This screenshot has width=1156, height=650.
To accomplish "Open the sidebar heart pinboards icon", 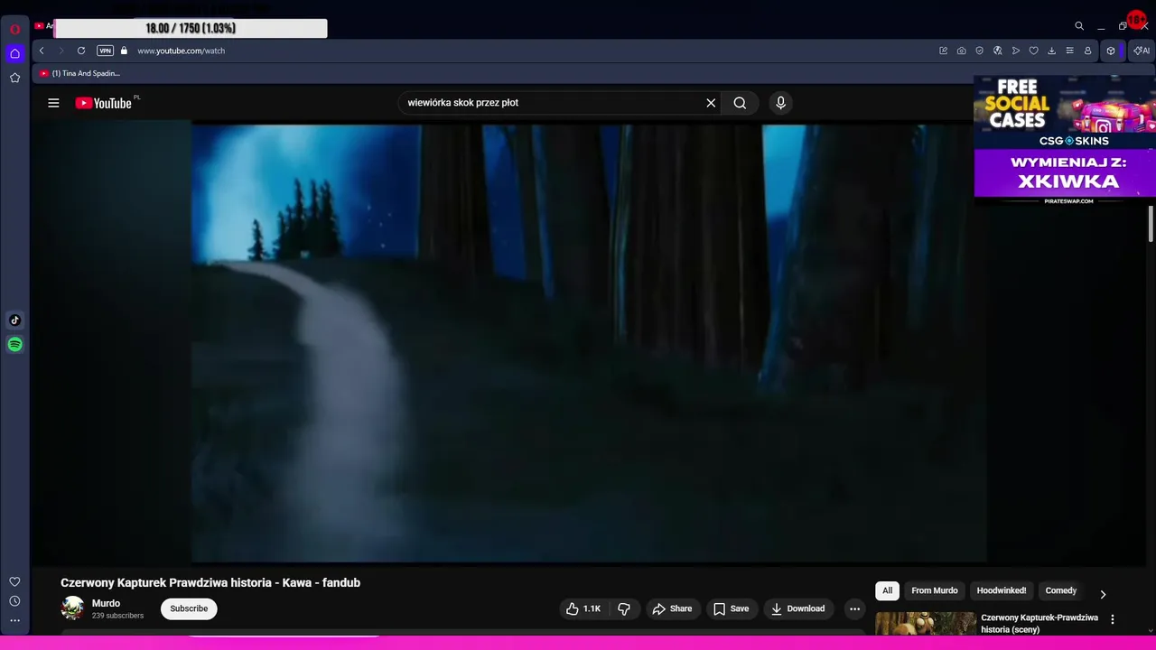I will tap(14, 581).
